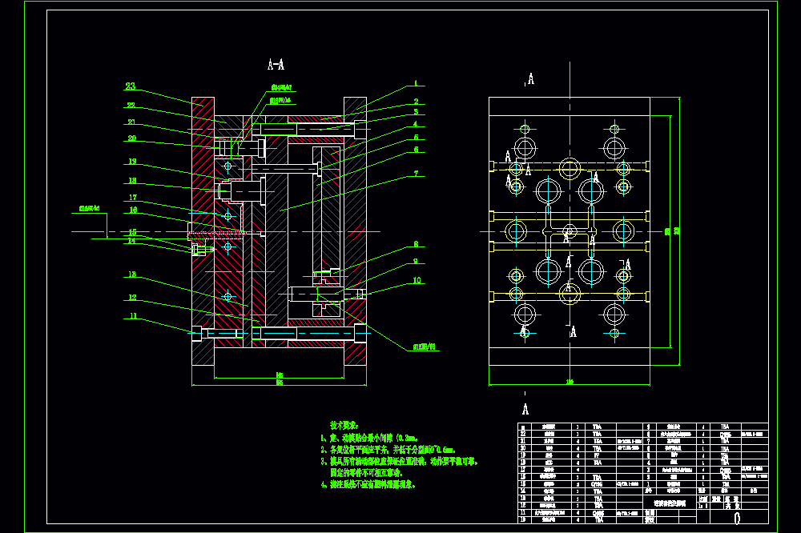Pick part callout number 11 in section view
Image resolution: width=801 pixels, height=533 pixels.
click(133, 316)
